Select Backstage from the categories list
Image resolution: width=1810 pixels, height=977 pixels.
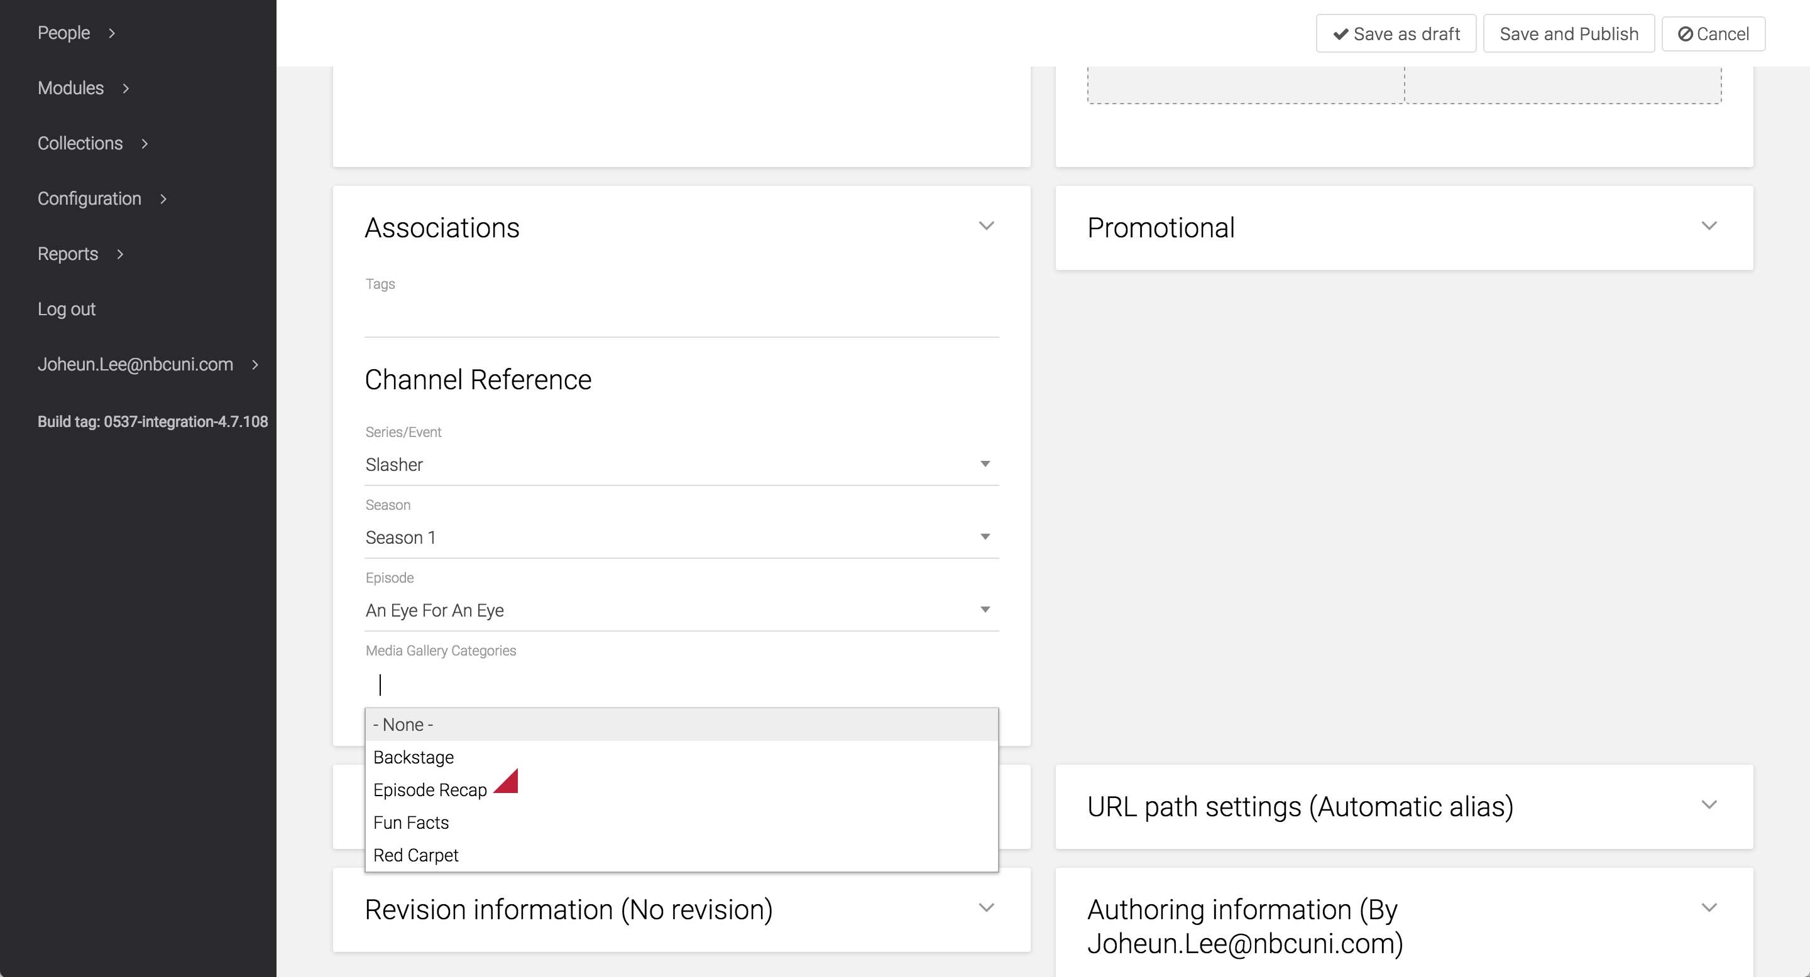[414, 757]
